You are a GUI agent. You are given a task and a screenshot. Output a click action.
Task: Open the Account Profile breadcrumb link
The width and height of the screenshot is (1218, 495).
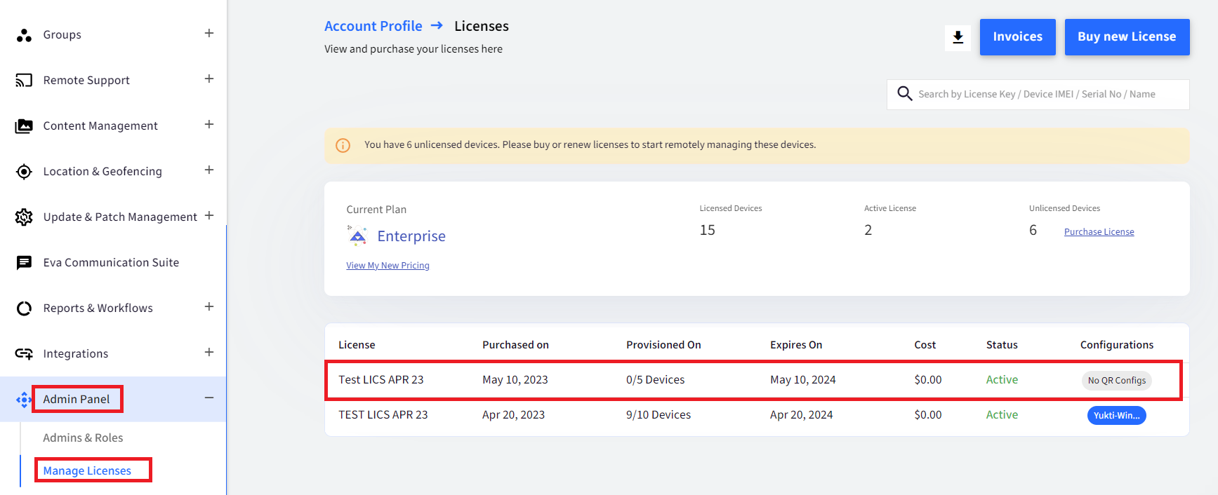click(373, 26)
